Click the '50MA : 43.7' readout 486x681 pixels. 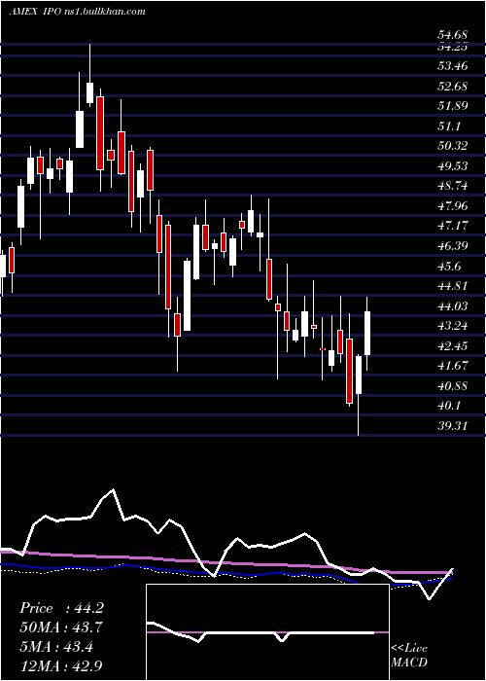point(61,627)
